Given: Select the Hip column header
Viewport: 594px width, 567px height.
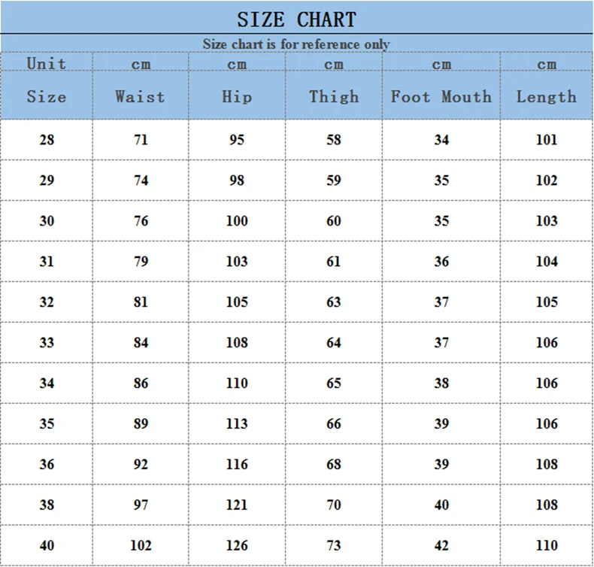Looking at the screenshot, I should click(237, 96).
